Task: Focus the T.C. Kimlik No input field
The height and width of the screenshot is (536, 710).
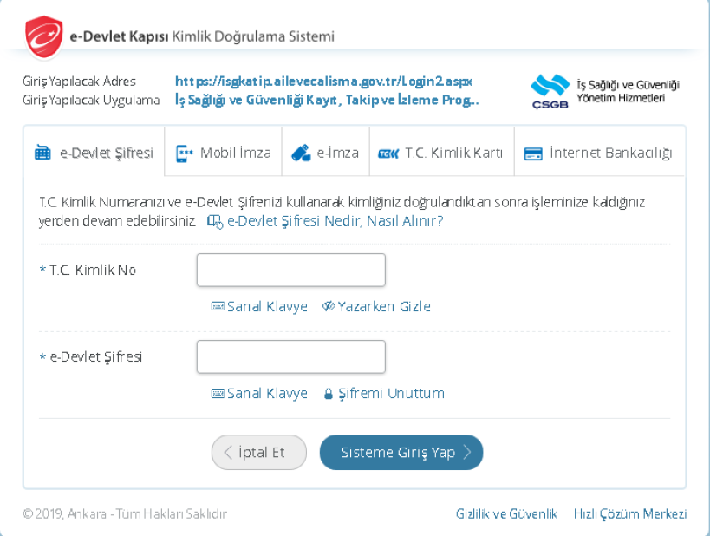Action: [291, 270]
